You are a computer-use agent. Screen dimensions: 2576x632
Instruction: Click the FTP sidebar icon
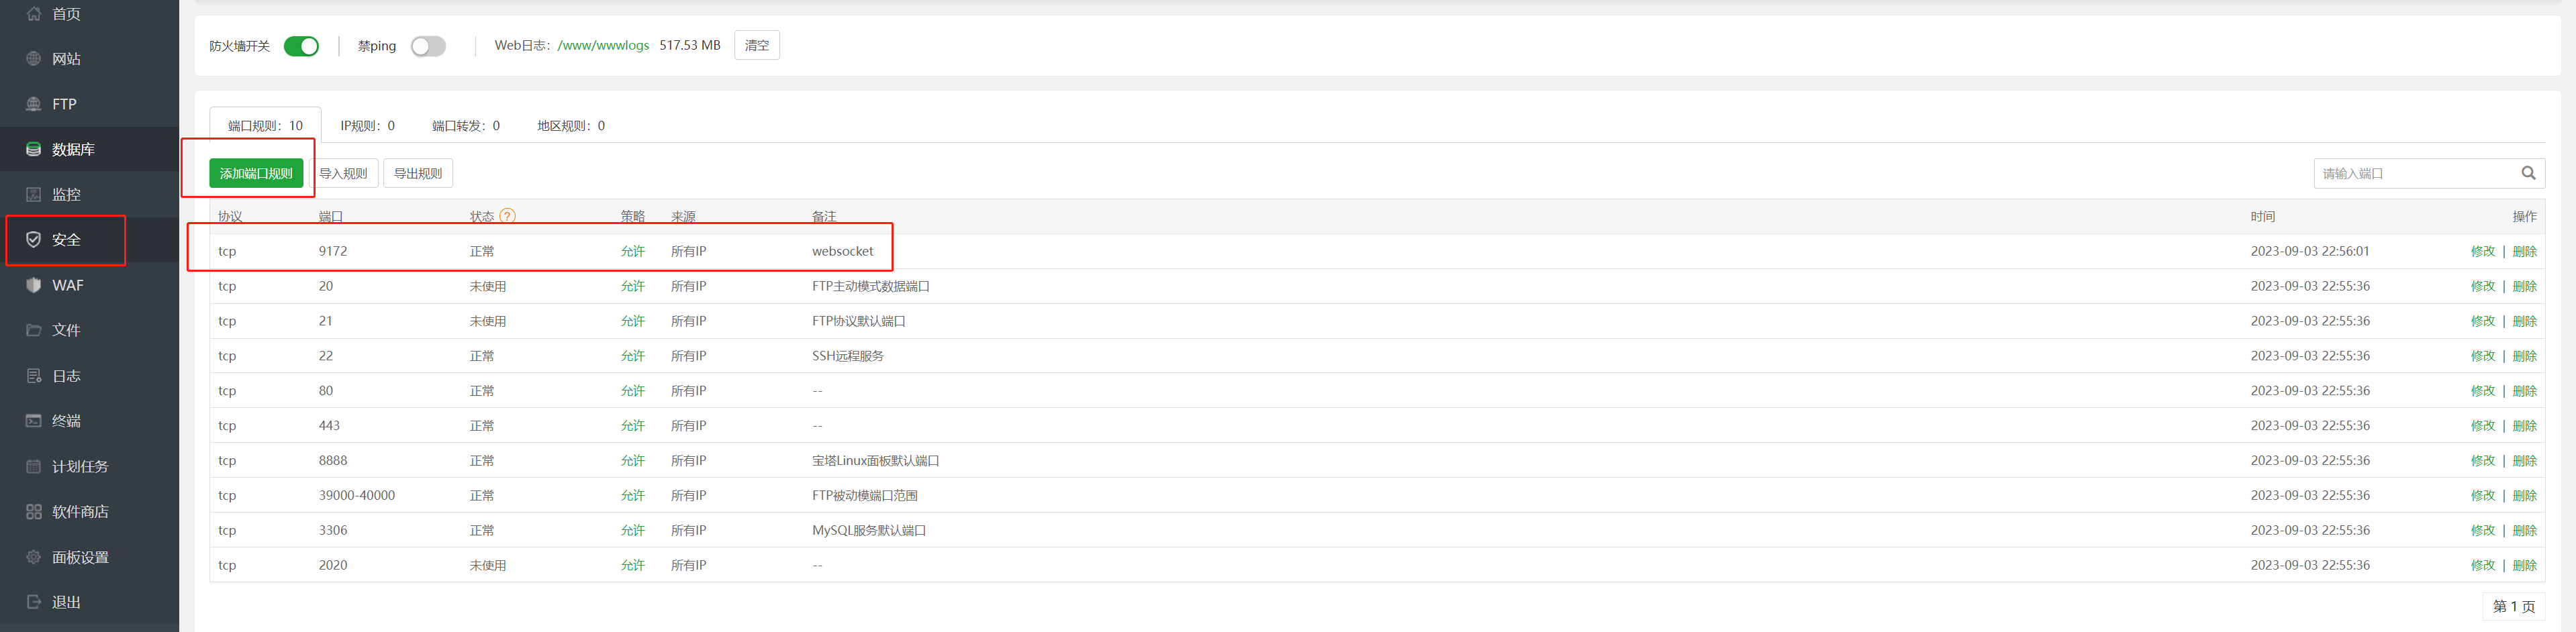point(33,104)
